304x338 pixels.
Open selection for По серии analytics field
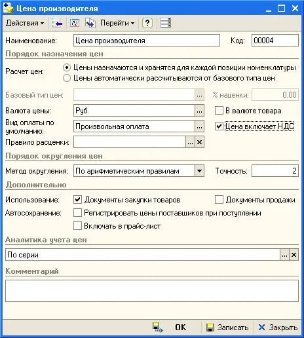click(x=284, y=255)
